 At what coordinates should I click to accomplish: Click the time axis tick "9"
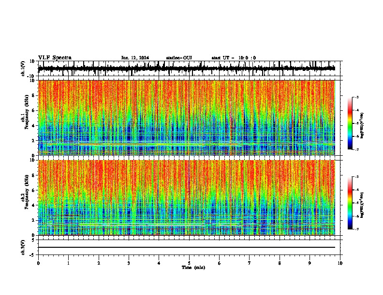pyautogui.click(x=309, y=263)
